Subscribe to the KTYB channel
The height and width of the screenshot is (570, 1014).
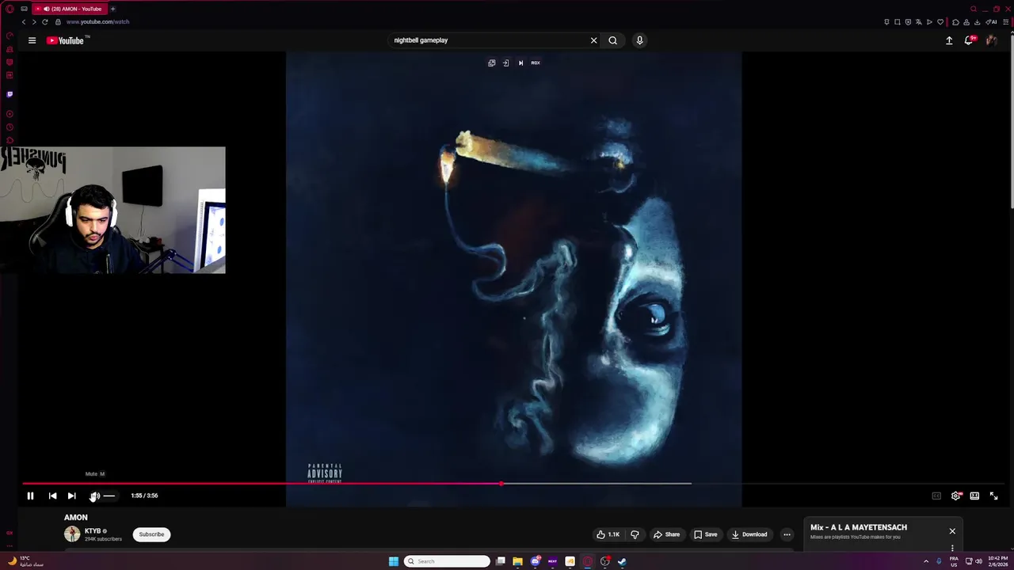pyautogui.click(x=151, y=534)
